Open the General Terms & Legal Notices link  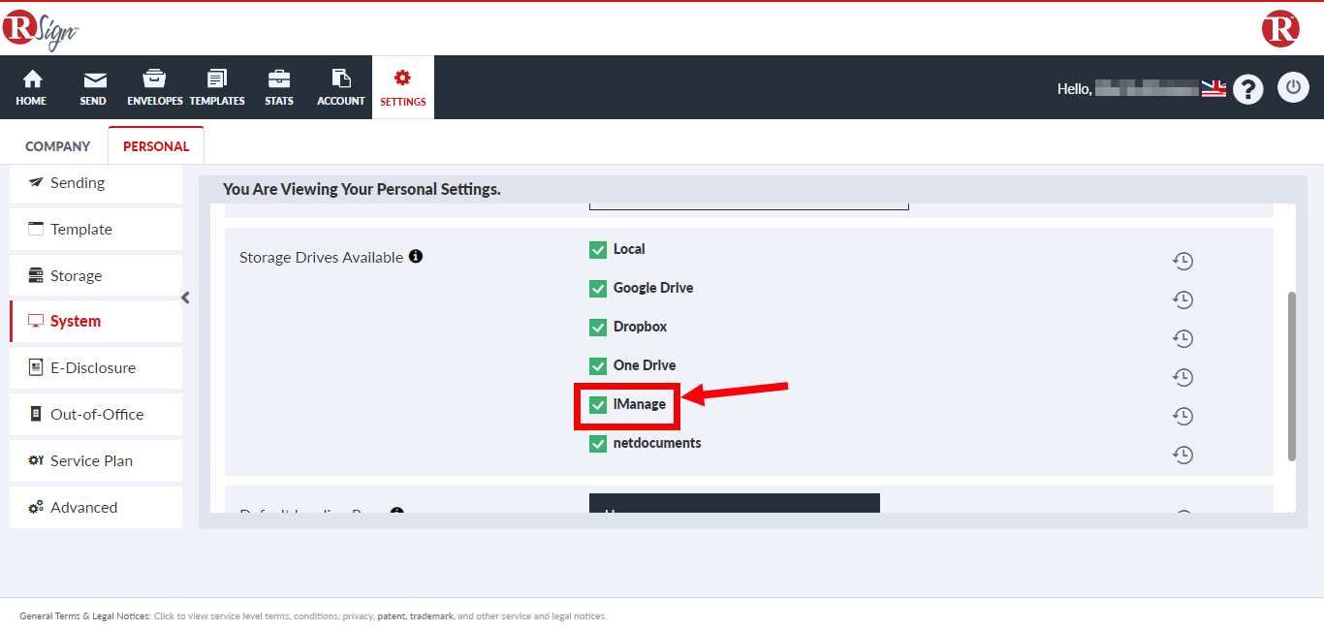click(84, 615)
